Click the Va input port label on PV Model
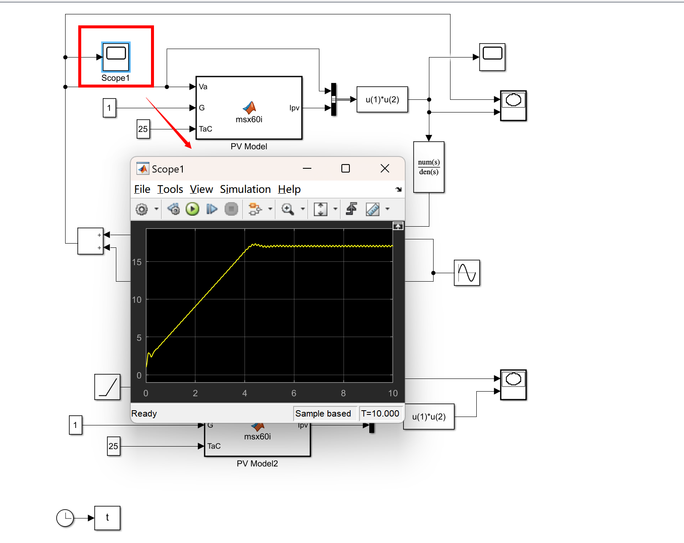Image resolution: width=684 pixels, height=543 pixels. pos(203,87)
